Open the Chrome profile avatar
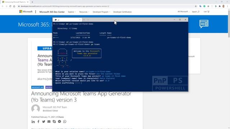The height and width of the screenshot is (129, 230). pyautogui.click(x=224, y=6)
